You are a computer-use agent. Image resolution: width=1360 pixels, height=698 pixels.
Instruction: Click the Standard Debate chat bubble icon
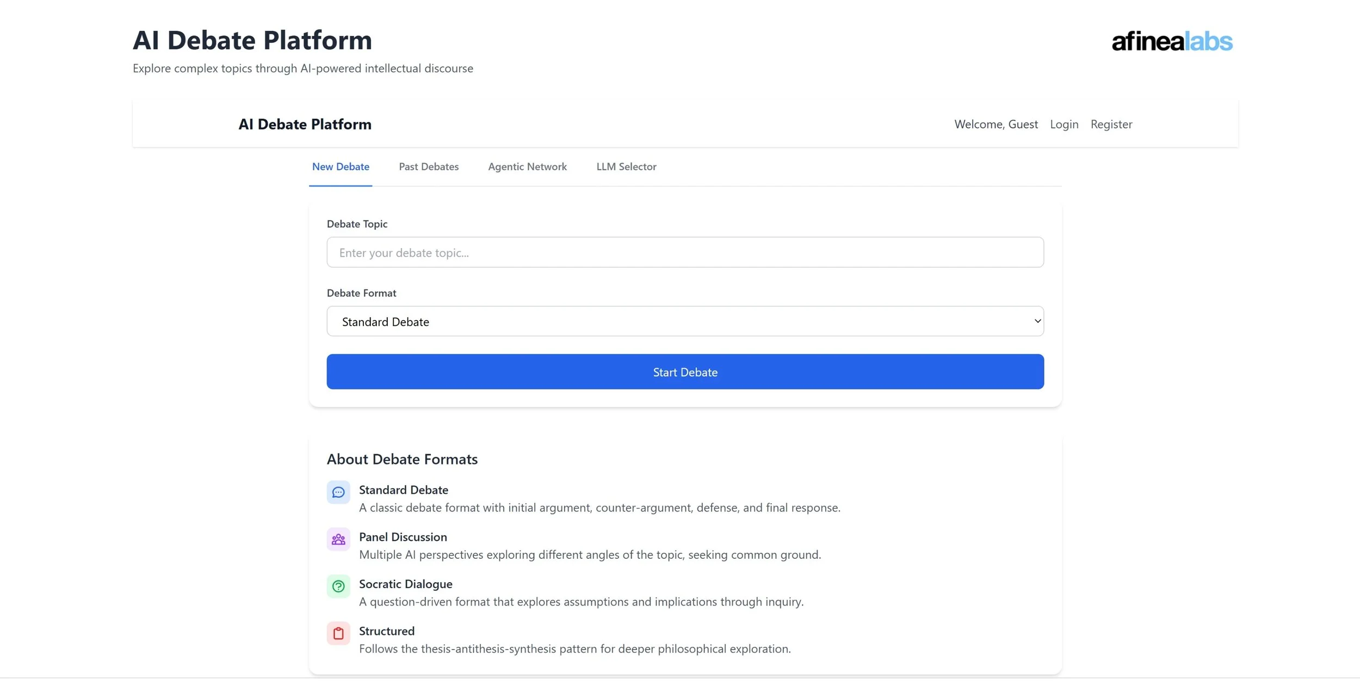pos(338,492)
